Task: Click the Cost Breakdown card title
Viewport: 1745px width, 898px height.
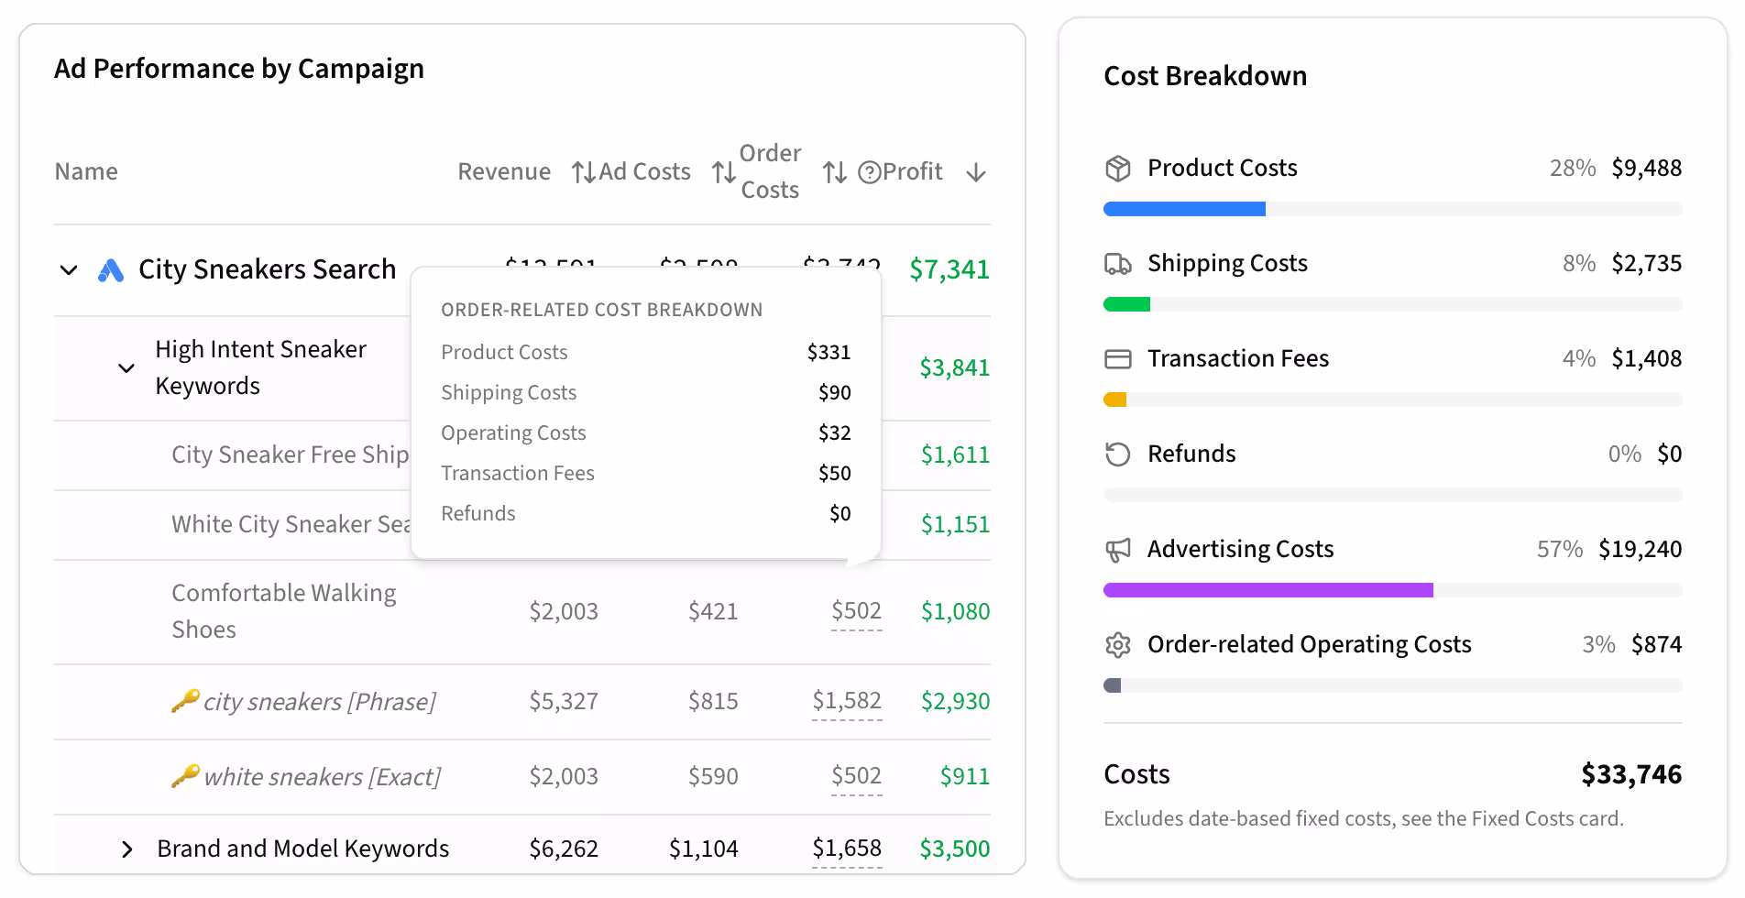Action: coord(1205,76)
